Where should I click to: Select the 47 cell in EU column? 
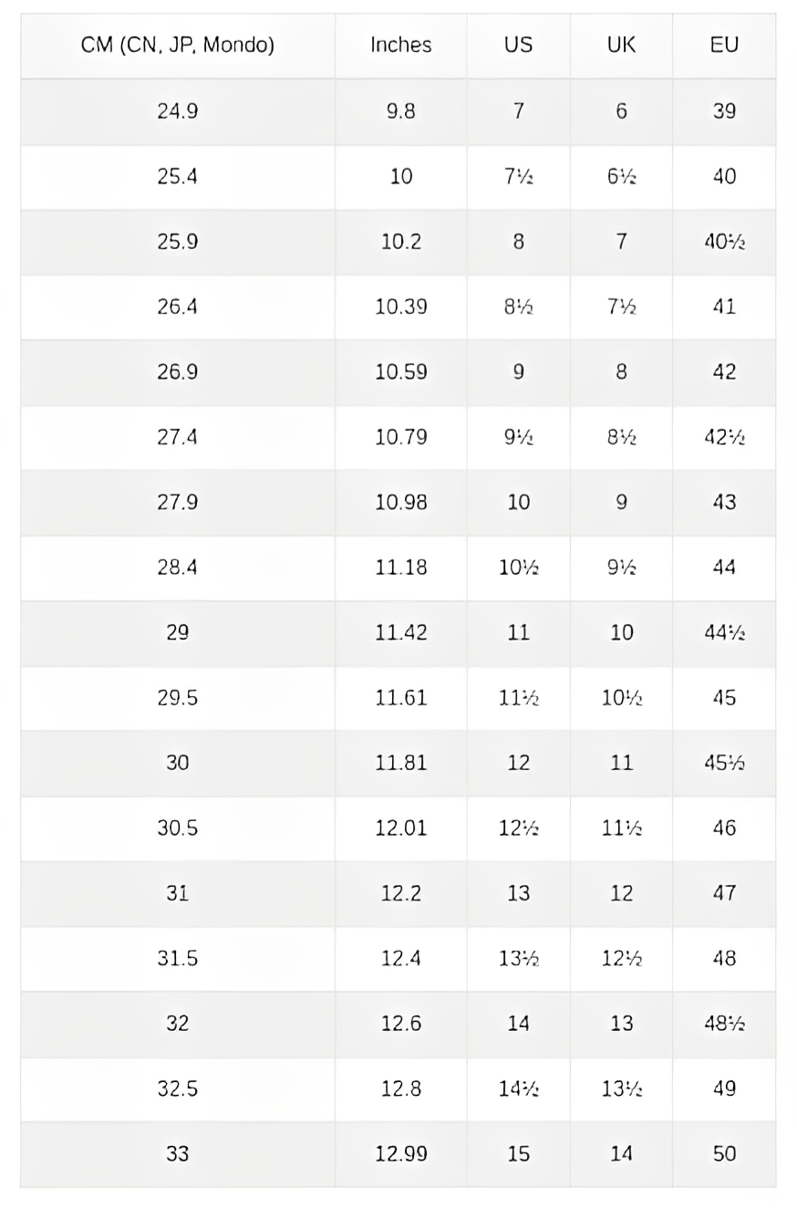724,893
